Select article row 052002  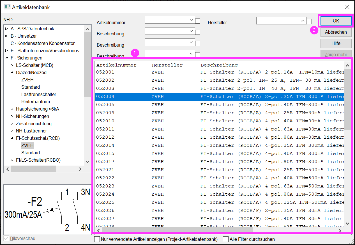pos(219,80)
